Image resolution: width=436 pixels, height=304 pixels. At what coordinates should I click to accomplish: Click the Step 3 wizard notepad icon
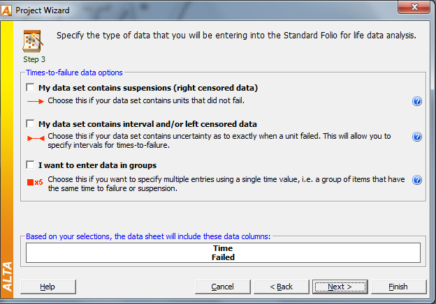33,41
